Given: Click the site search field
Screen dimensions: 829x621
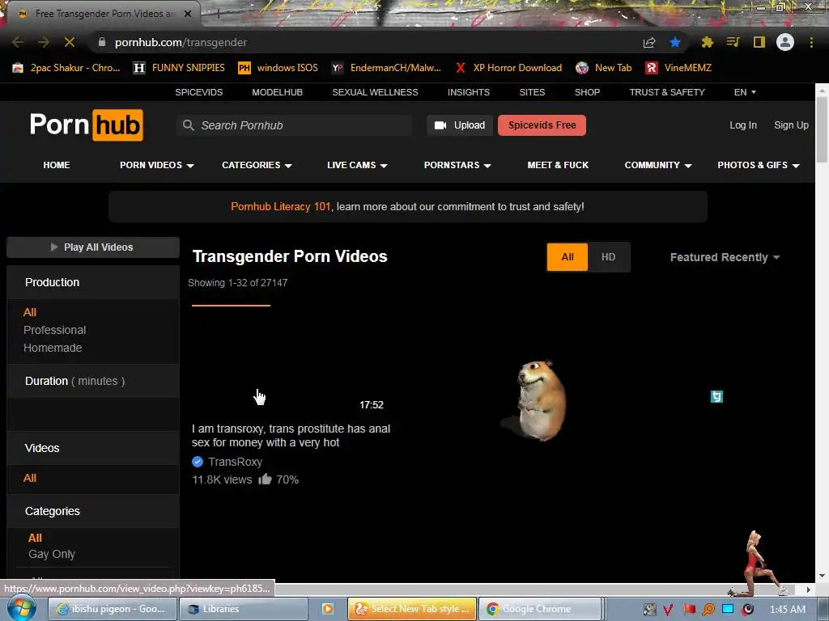Looking at the screenshot, I should coord(294,125).
